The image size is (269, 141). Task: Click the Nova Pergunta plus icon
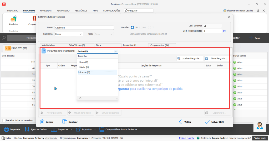(x=207, y=59)
